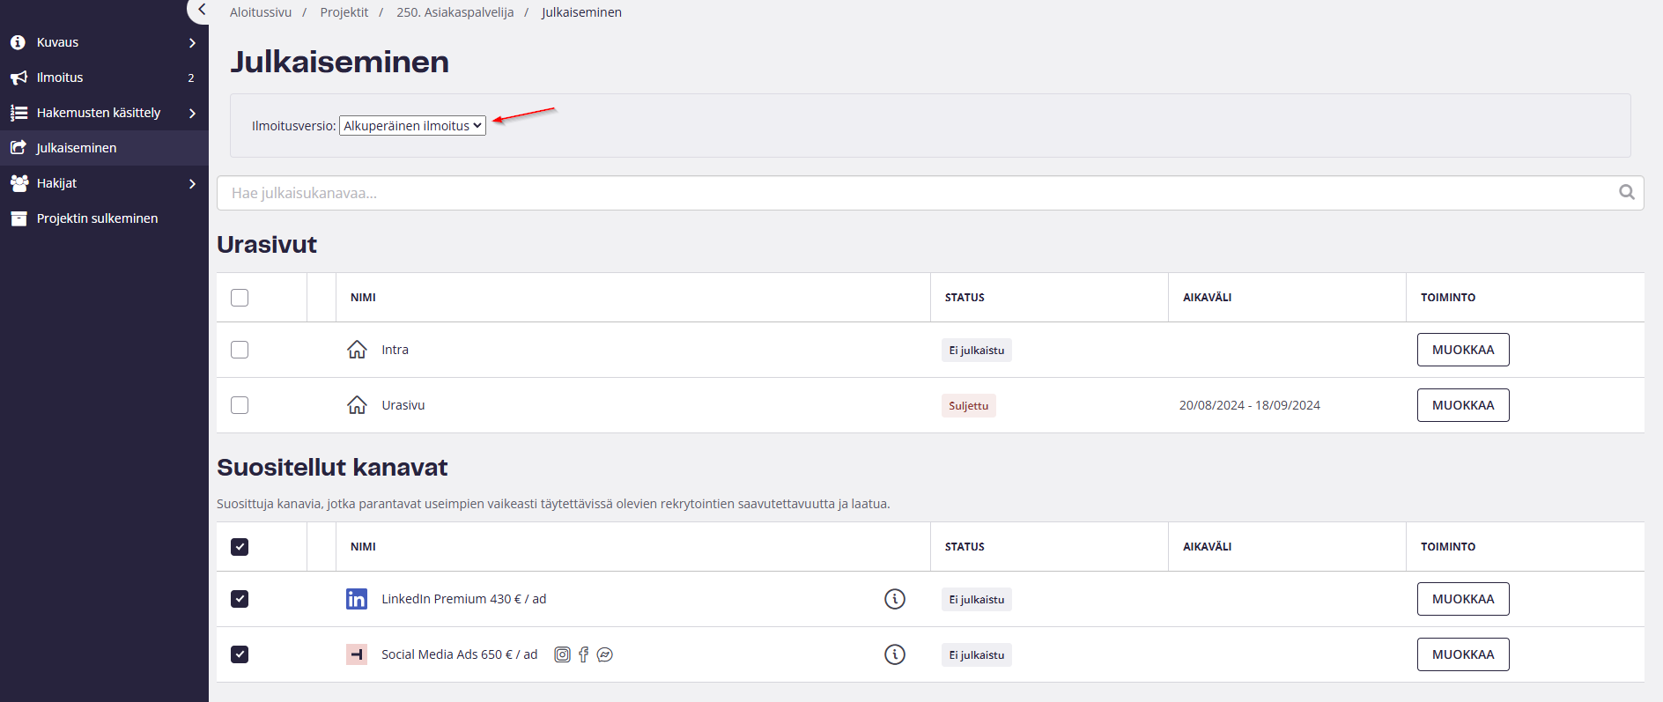Go to Projektit breadcrumb link
The image size is (1663, 702).
(x=344, y=12)
